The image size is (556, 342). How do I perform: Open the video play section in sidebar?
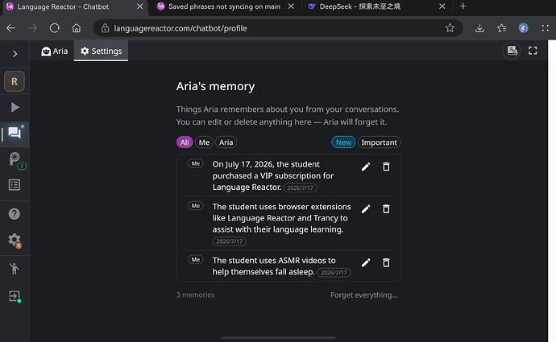tap(15, 107)
